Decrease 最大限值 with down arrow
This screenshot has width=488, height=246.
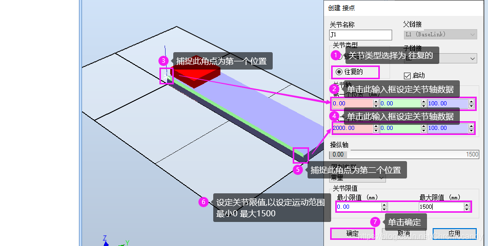pos(466,209)
